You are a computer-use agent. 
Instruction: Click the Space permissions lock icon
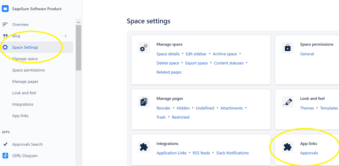coord(288,48)
